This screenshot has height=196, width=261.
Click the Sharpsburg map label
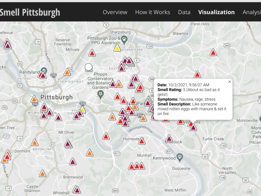[120, 32]
